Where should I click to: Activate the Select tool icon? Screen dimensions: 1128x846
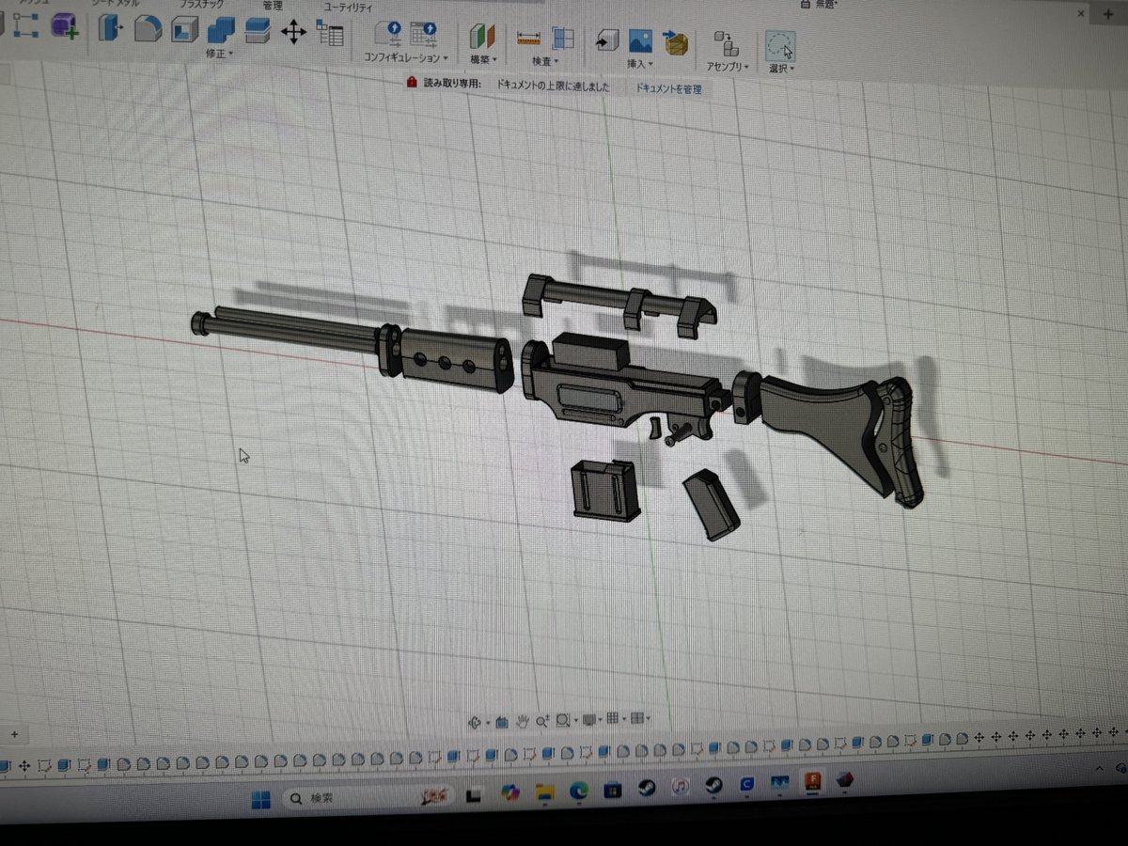[x=781, y=45]
